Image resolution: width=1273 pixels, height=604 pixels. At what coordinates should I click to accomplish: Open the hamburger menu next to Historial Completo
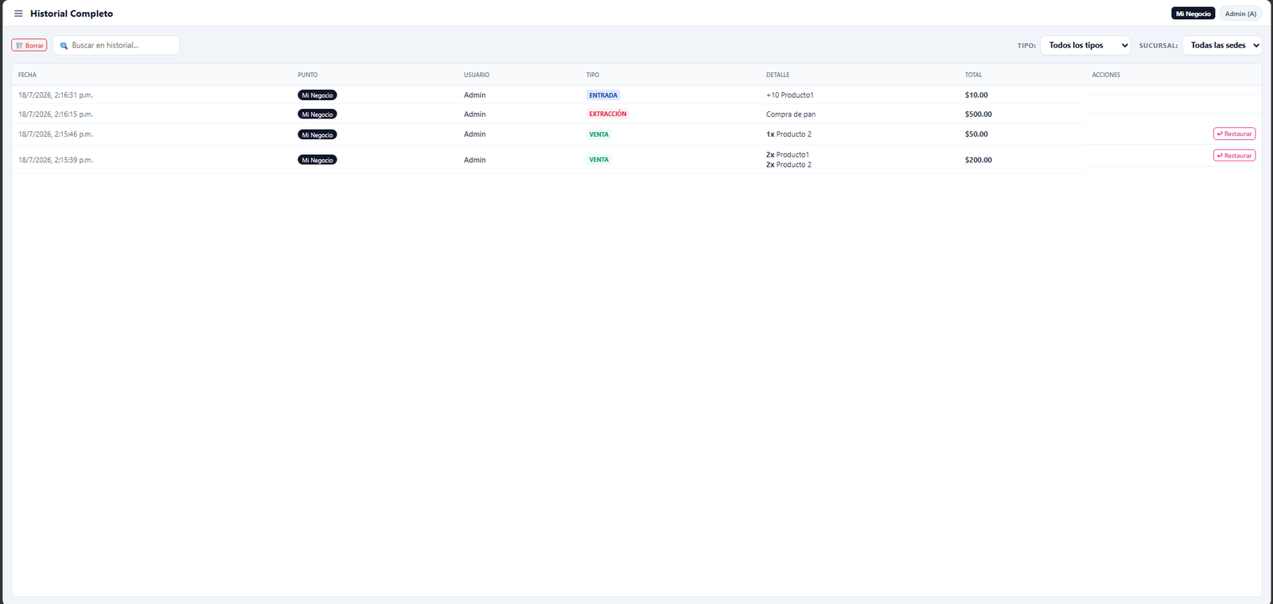(x=18, y=14)
